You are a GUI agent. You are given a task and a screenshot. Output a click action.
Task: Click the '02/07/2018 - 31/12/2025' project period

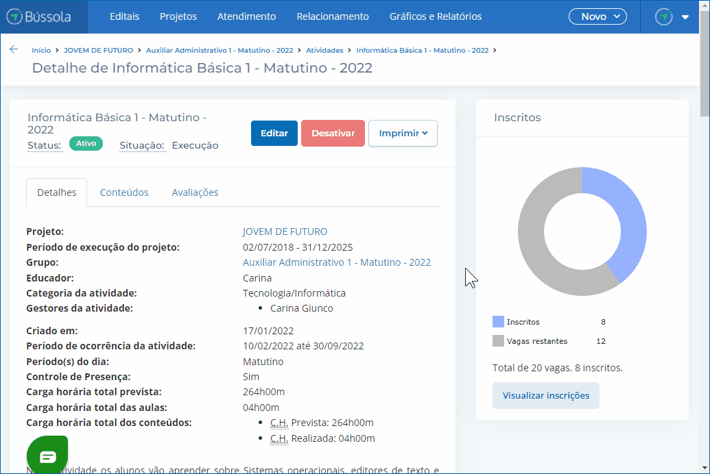pos(298,247)
